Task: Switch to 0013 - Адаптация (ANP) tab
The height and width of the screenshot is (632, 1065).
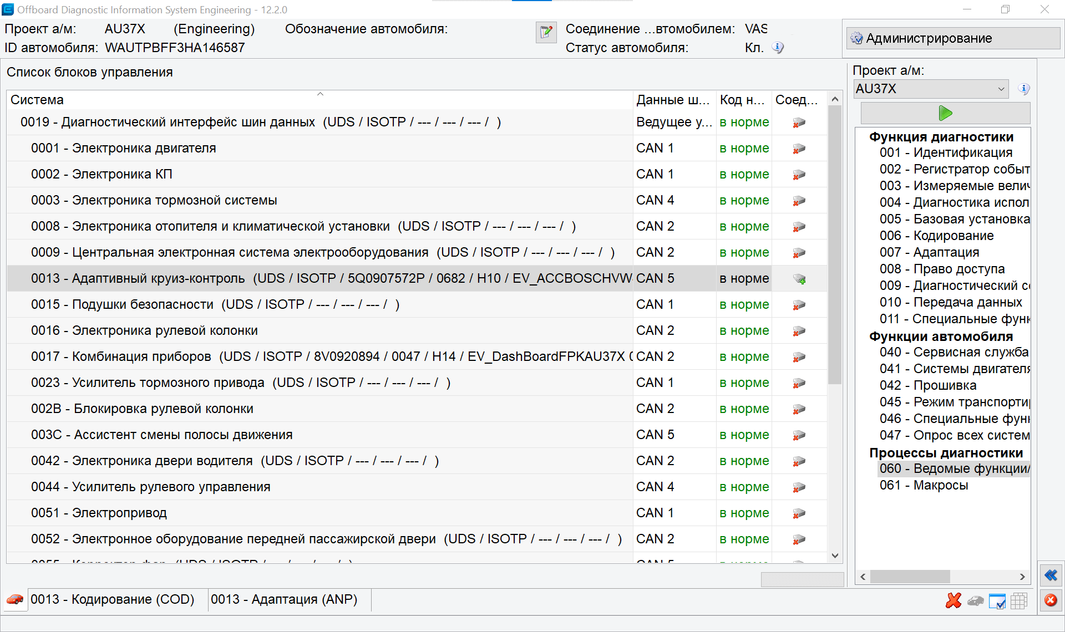Action: tap(284, 600)
